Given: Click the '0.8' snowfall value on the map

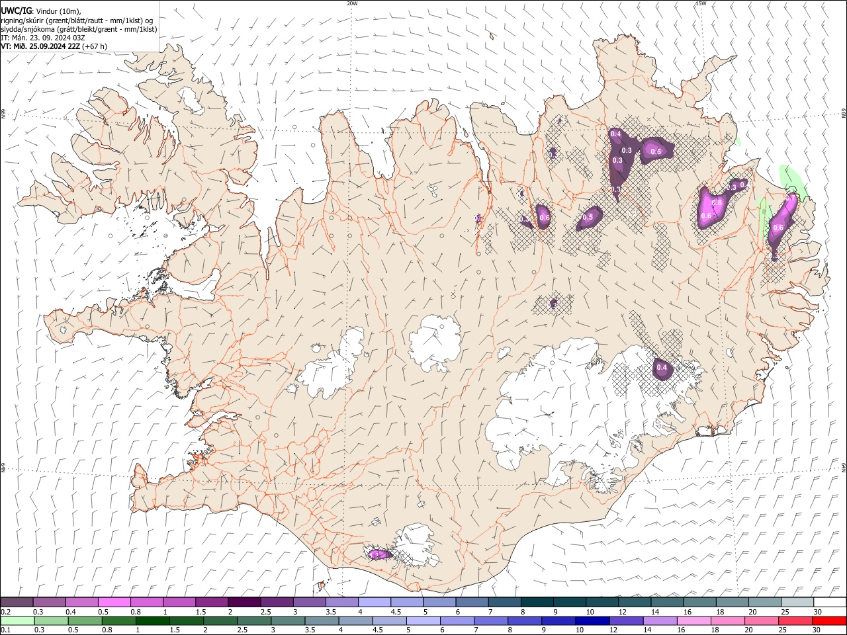Looking at the screenshot, I should pyautogui.click(x=716, y=203).
